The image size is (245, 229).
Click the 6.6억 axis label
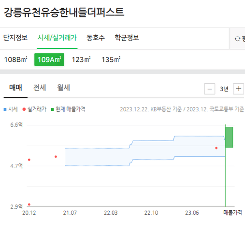pyautogui.click(x=16, y=125)
